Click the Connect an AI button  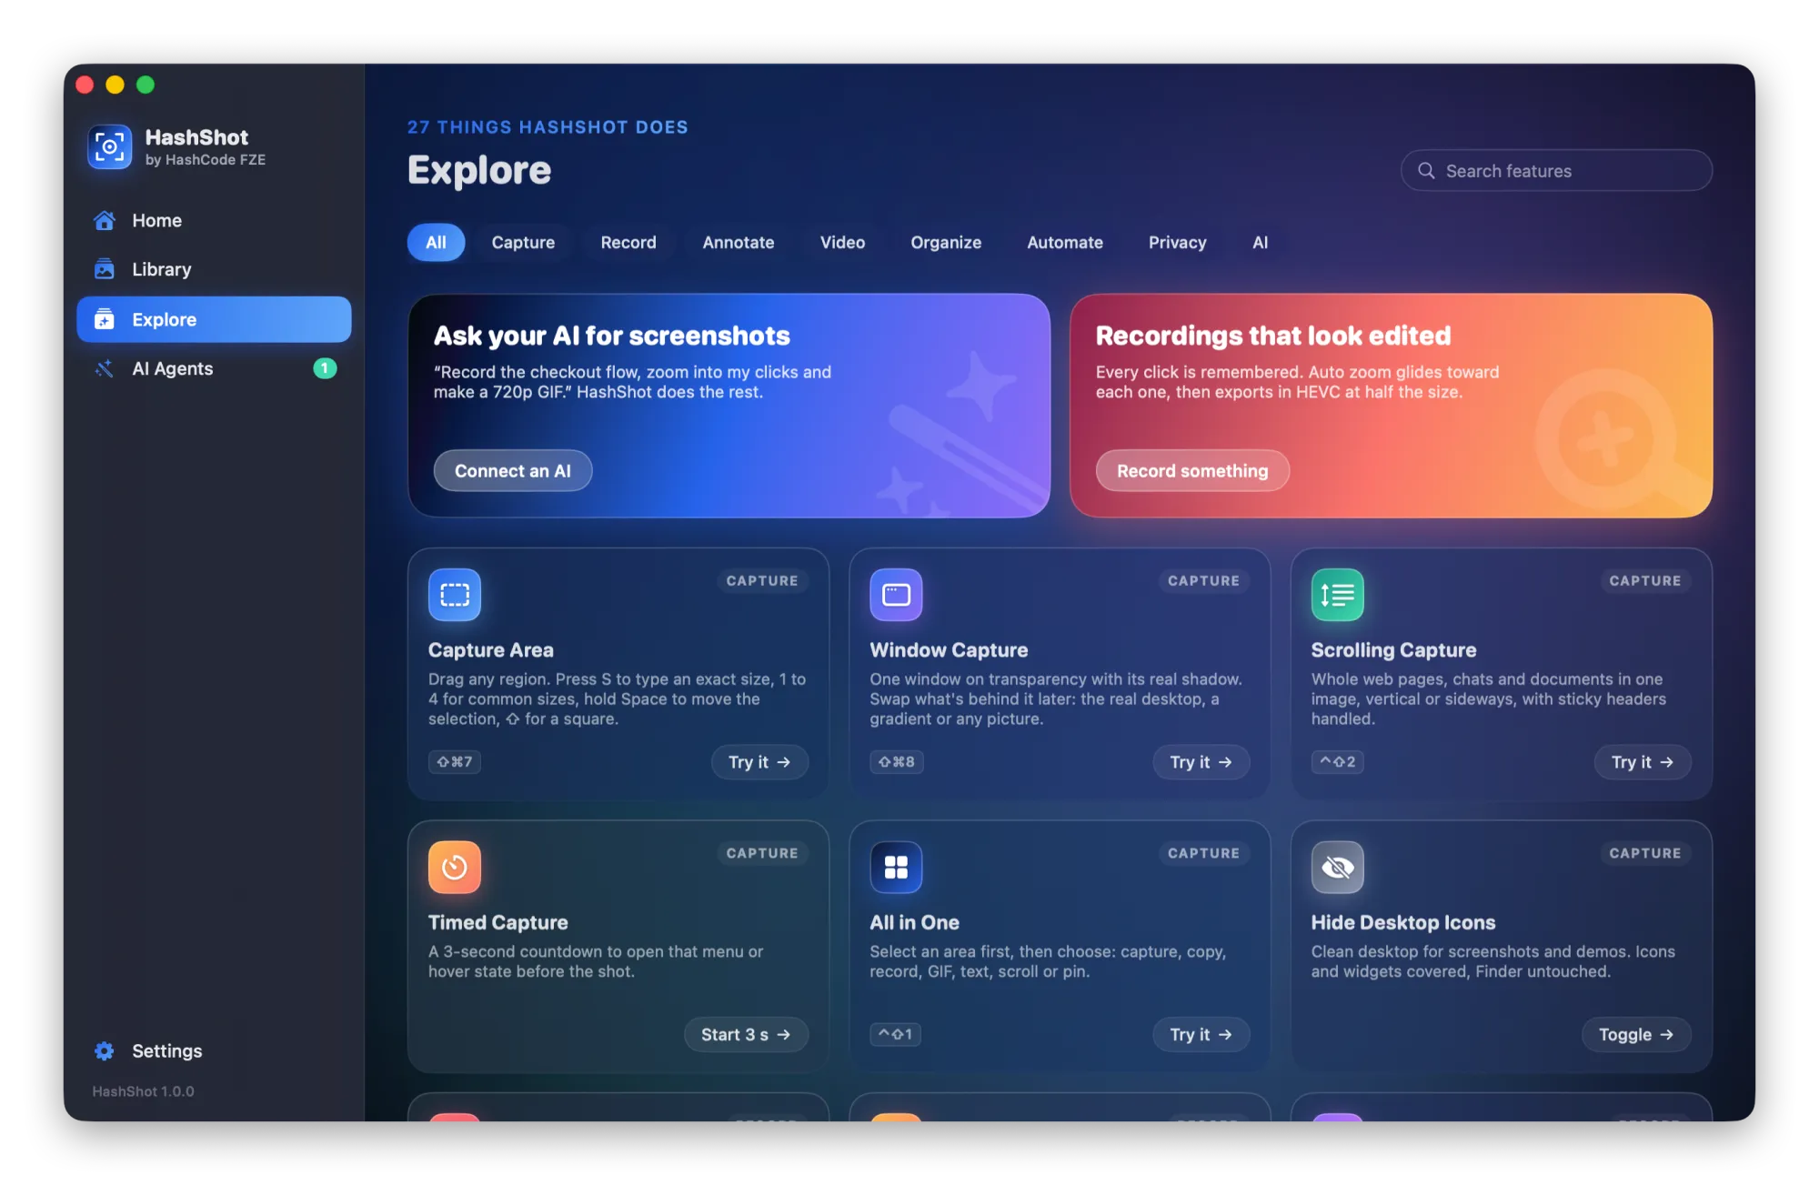click(x=513, y=471)
